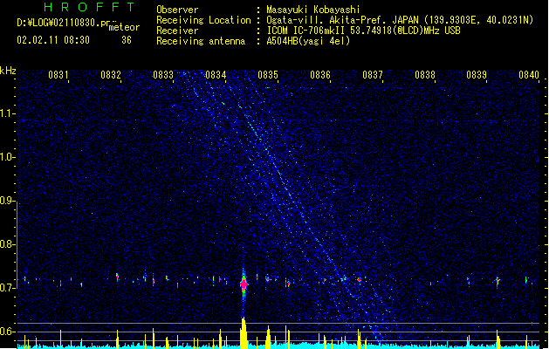
Task: Click the 0837 time marker
Action: pyautogui.click(x=373, y=75)
